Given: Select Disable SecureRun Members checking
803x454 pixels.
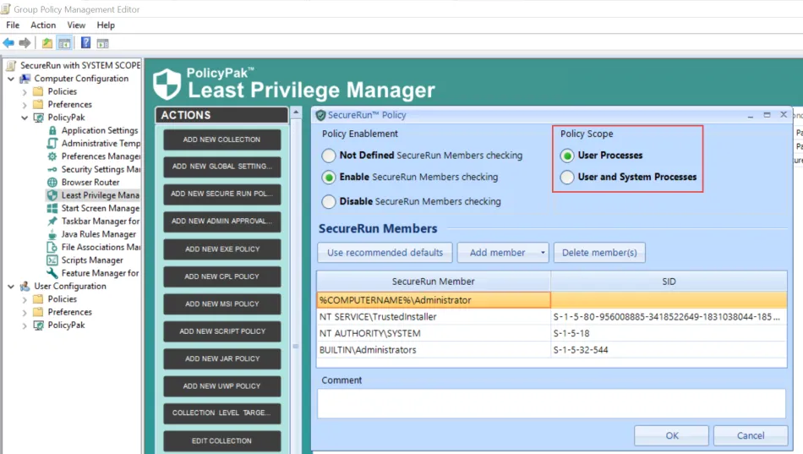Looking at the screenshot, I should click(329, 201).
